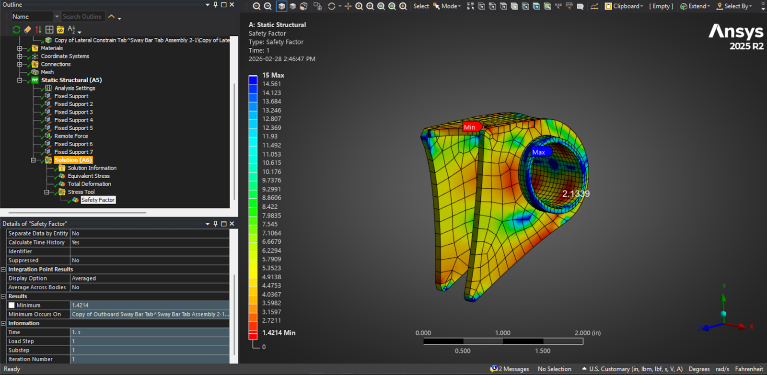Click the Solution Information icon
This screenshot has height=375, width=767.
pos(62,168)
